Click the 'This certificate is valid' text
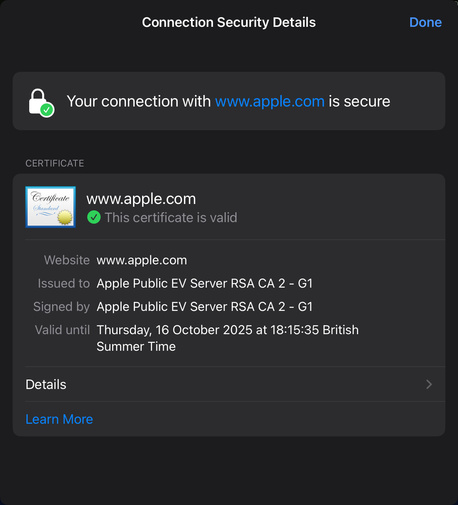This screenshot has width=458, height=505. [x=171, y=217]
